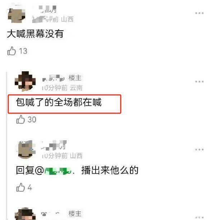The width and height of the screenshot is (212, 220).
Task: Open more options for the Yunnan reply
Action: coord(199,82)
